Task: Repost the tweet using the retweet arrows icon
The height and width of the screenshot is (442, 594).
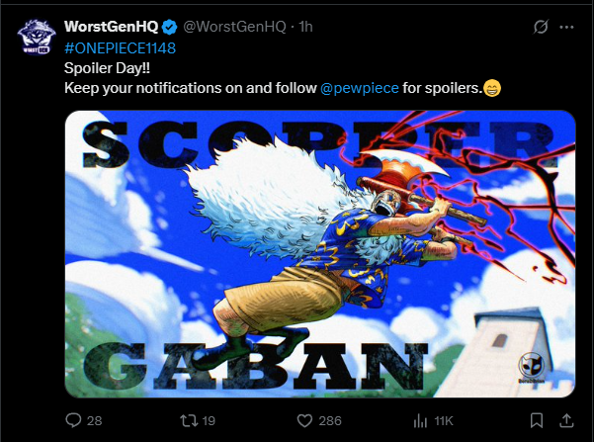Action: (189, 420)
